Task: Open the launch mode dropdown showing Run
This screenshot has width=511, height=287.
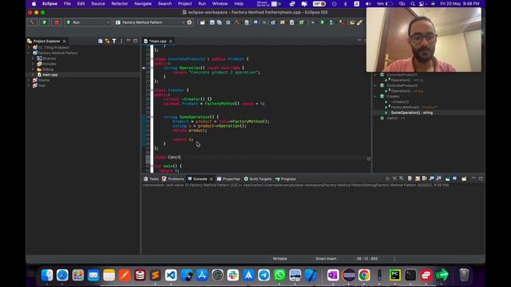Action: click(x=88, y=22)
